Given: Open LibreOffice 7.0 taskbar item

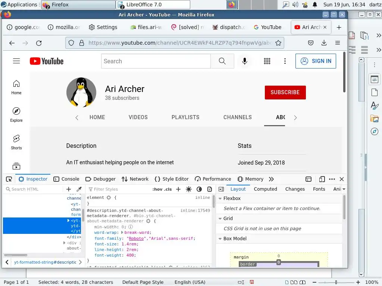Looking at the screenshot, I should pyautogui.click(x=153, y=4).
